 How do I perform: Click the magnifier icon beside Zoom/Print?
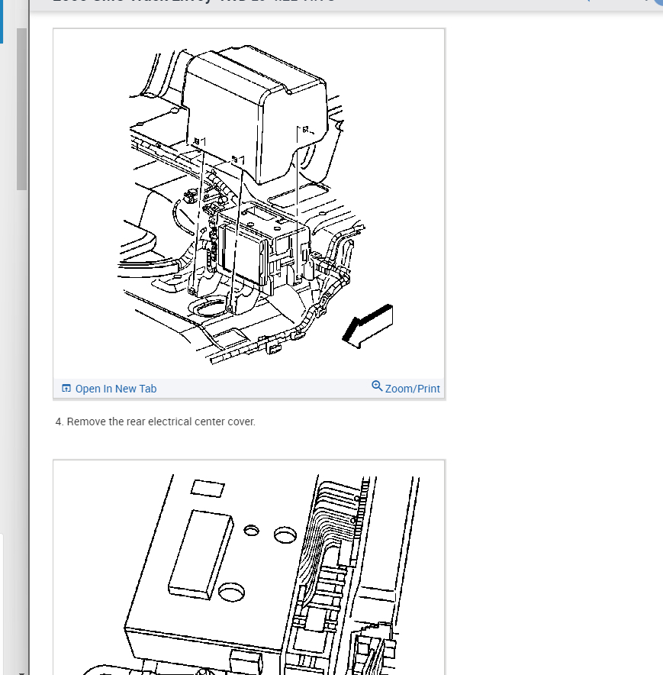pyautogui.click(x=377, y=386)
